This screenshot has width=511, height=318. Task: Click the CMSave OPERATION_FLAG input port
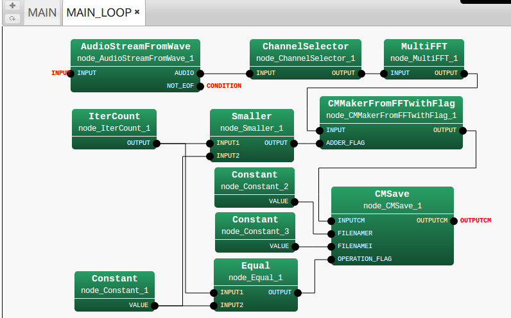[x=331, y=259]
